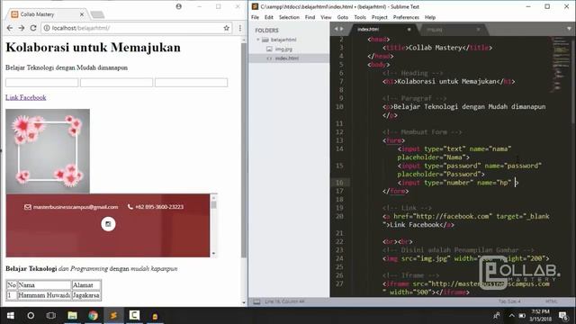The width and height of the screenshot is (576, 324).
Task: Click the localhost/belajarhtml address bar
Action: 136,28
